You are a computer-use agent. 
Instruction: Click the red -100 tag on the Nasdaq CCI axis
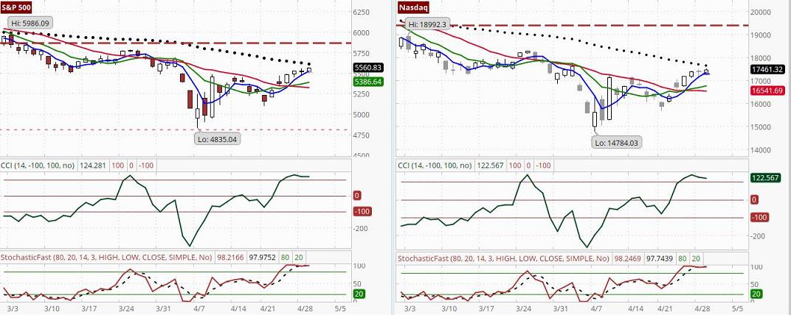pos(759,217)
